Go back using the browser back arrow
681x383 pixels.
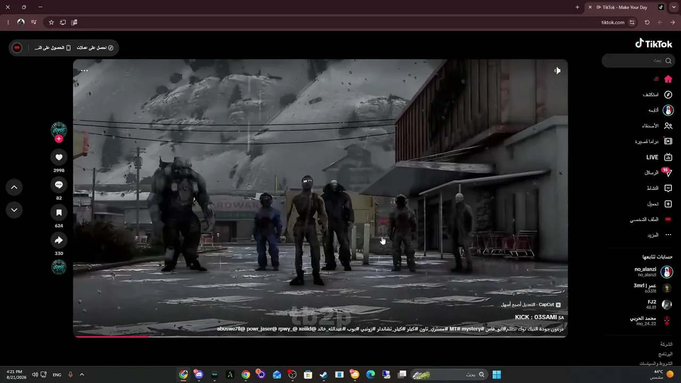click(673, 22)
